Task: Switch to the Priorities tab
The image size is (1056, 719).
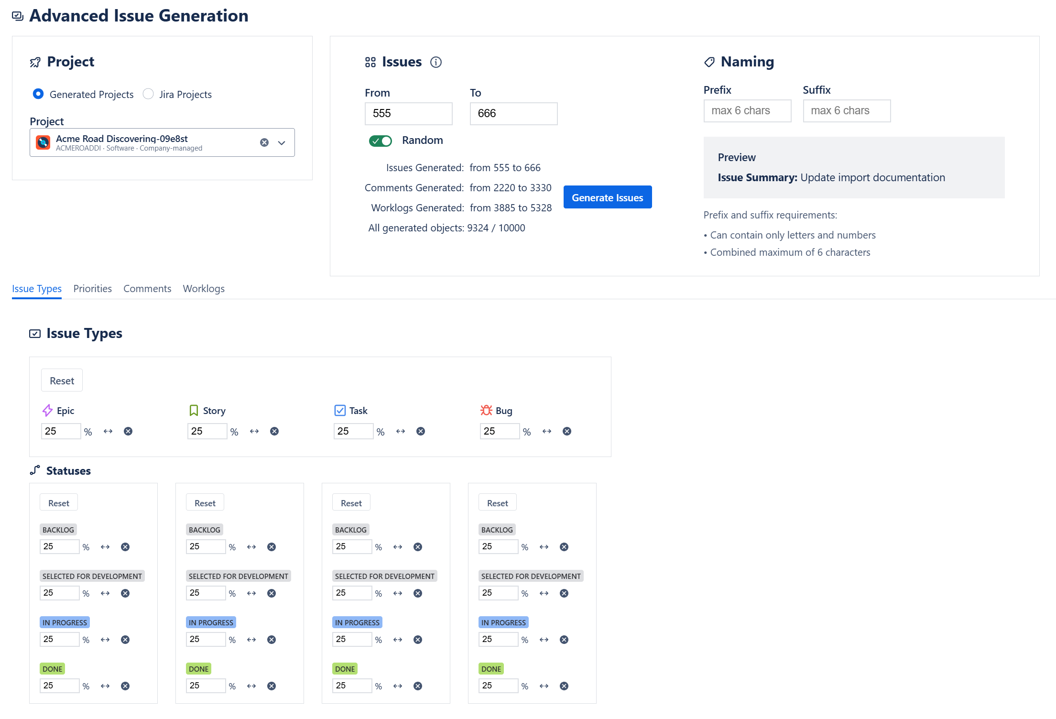Action: click(92, 289)
